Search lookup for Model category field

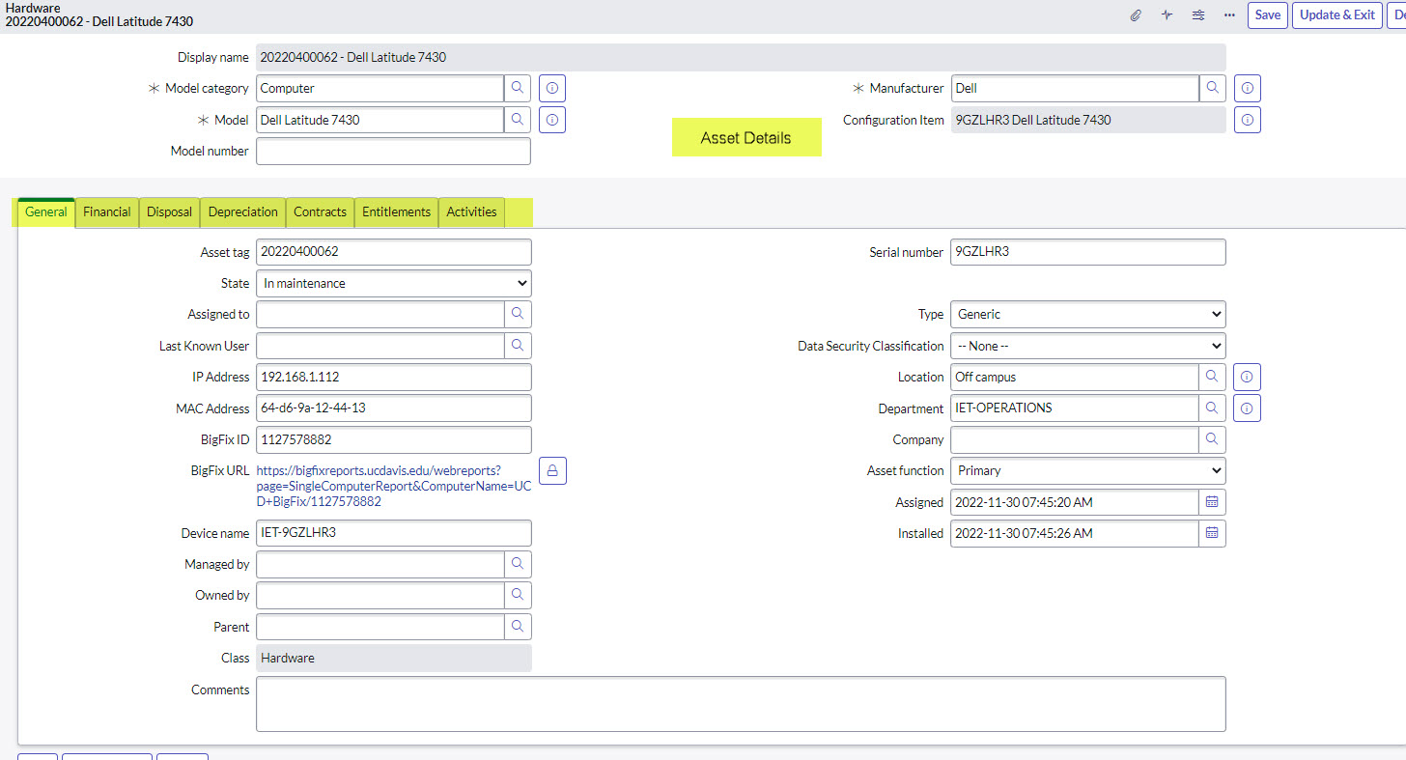518,88
